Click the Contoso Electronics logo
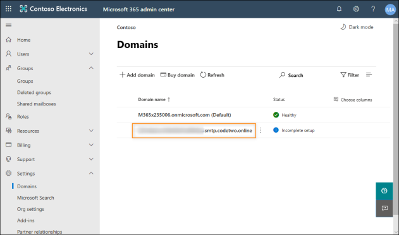Viewport: 399px width, 235px height. pos(23,9)
